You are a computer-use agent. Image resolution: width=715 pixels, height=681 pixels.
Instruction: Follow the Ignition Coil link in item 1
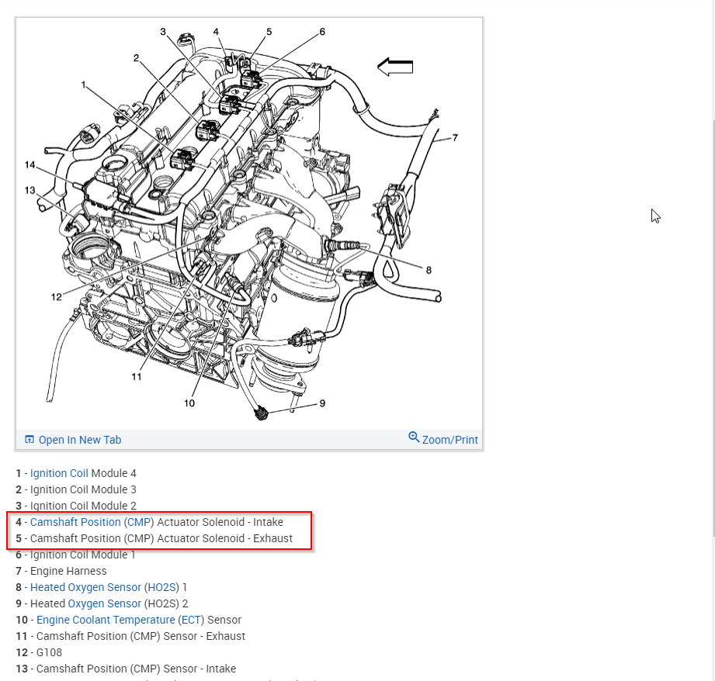click(x=59, y=473)
